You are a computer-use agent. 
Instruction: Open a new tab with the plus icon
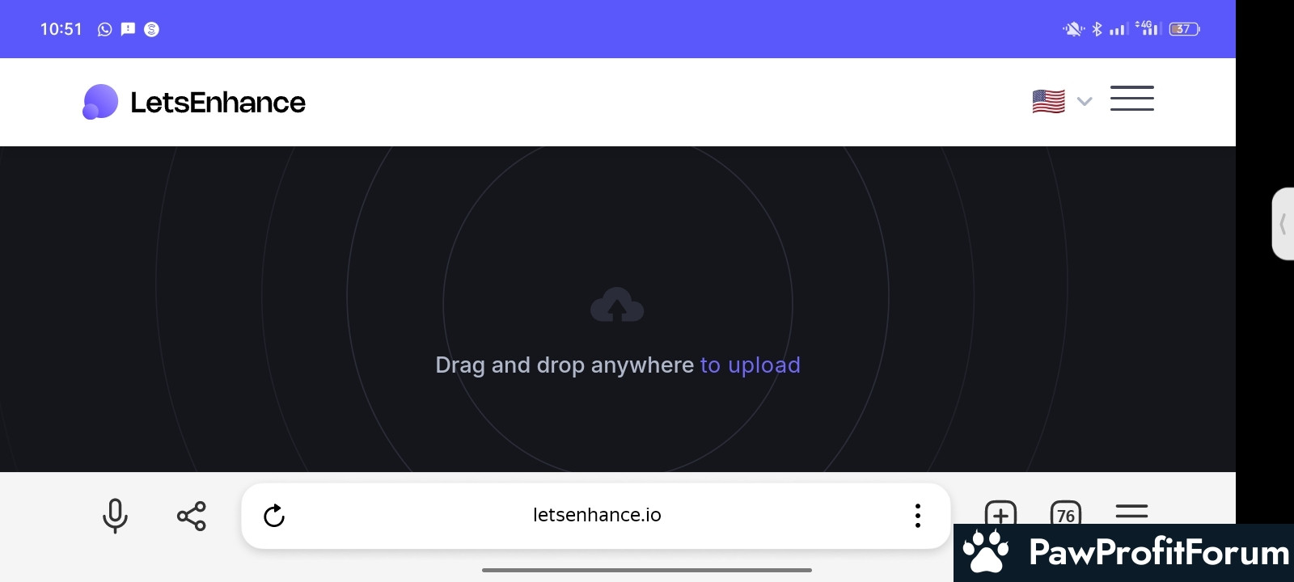1000,513
